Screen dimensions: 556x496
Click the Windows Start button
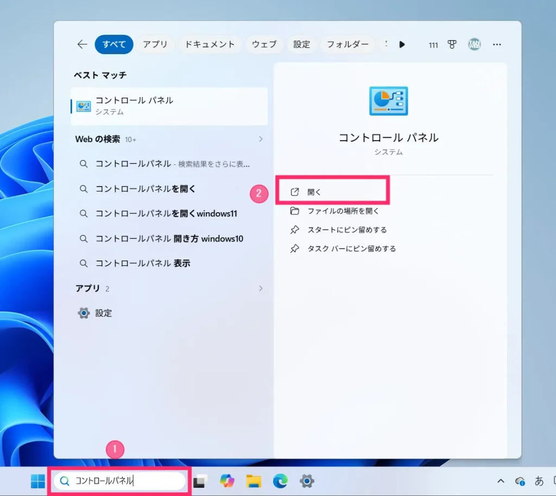tap(38, 481)
